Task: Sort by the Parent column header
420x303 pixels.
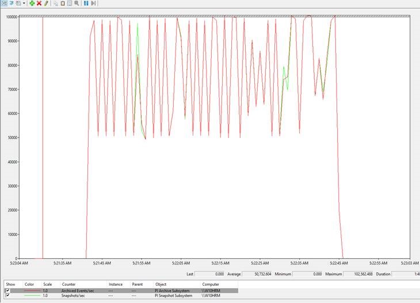Action: click(137, 284)
